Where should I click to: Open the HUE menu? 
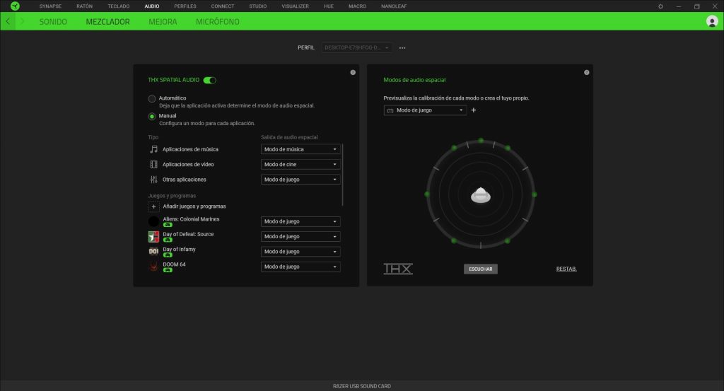[x=329, y=6]
